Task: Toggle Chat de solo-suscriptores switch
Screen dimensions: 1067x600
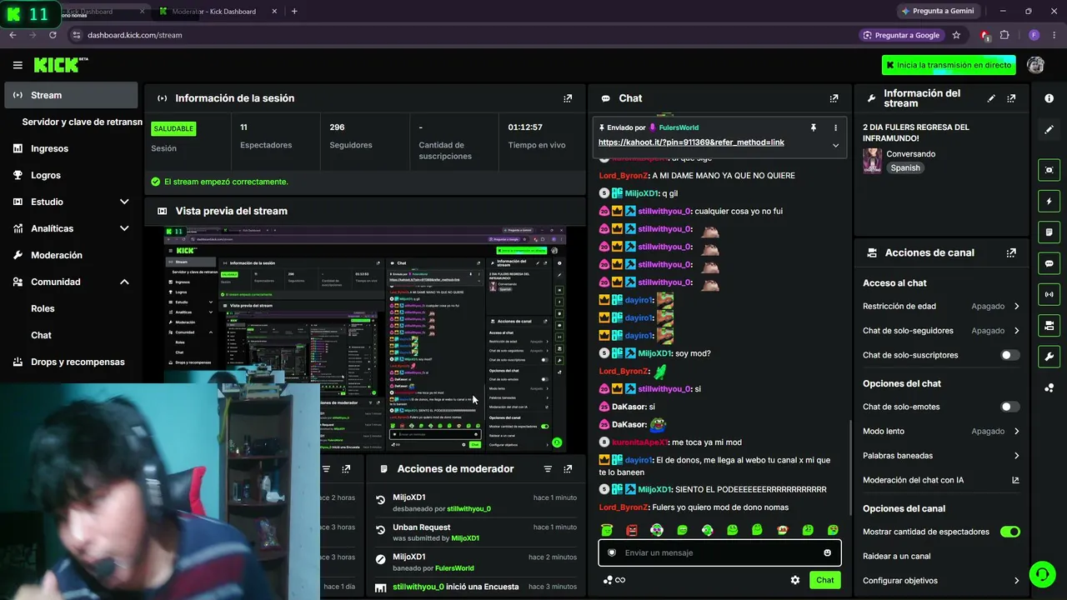Action: (x=1009, y=355)
